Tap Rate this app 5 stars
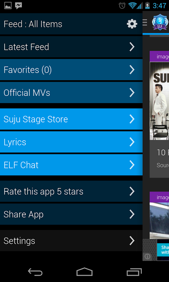Viewport: 169px width, 282px height. tap(71, 191)
